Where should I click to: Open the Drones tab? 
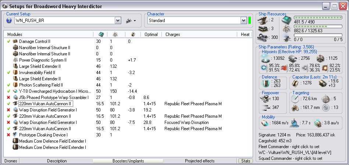click(x=11, y=161)
